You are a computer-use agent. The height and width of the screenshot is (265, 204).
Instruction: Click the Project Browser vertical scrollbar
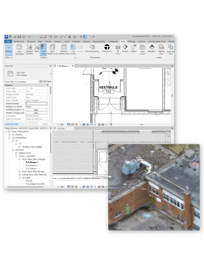[x=51, y=143]
